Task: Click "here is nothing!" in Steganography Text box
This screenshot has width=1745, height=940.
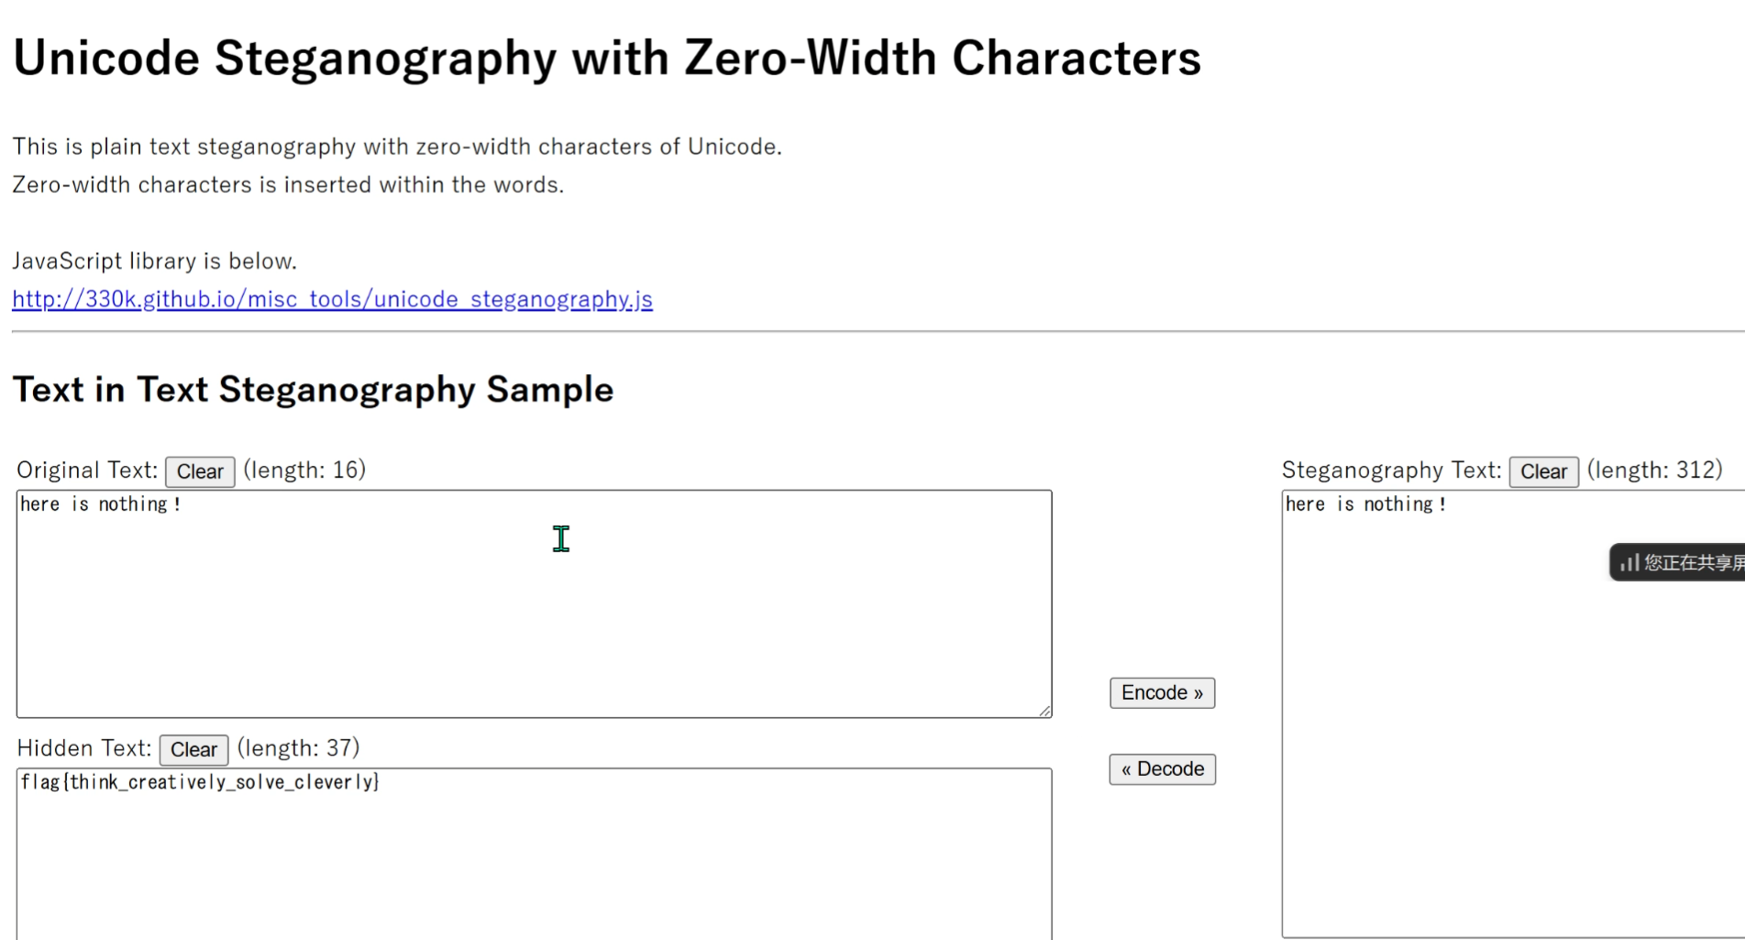Action: (x=1365, y=504)
